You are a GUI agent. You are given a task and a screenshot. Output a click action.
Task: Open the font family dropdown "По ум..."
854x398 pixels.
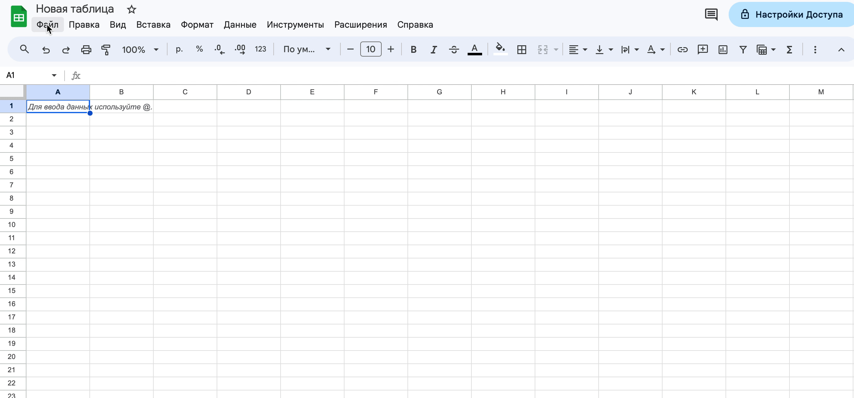coord(307,49)
